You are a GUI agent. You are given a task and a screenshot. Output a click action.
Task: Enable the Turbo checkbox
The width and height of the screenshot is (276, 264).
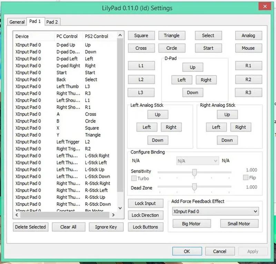click(x=134, y=178)
